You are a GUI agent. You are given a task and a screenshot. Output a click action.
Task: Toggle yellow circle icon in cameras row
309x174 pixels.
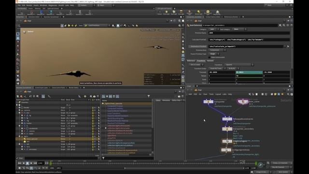point(93,110)
